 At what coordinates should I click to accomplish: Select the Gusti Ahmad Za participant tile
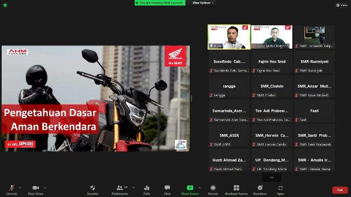pos(229,160)
